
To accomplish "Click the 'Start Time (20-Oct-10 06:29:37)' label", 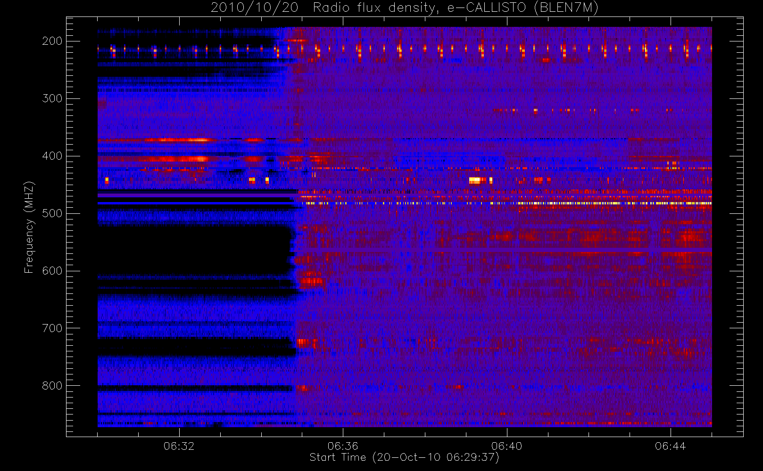I will pyautogui.click(x=404, y=457).
